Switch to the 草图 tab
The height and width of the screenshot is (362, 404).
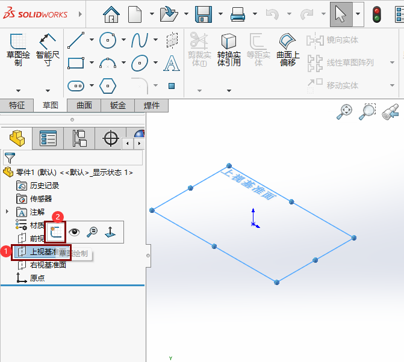50,105
